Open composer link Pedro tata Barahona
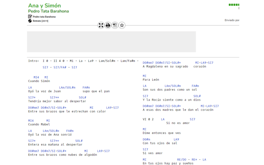The image size is (264, 165). (x=44, y=16)
